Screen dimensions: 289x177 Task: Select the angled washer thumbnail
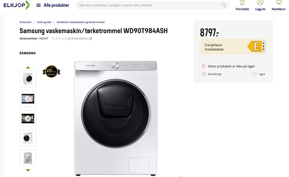(28, 138)
